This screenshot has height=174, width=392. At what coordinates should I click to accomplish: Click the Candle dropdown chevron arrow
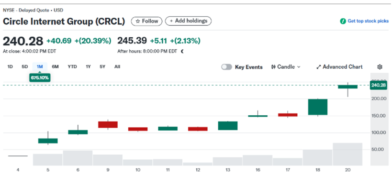299,67
